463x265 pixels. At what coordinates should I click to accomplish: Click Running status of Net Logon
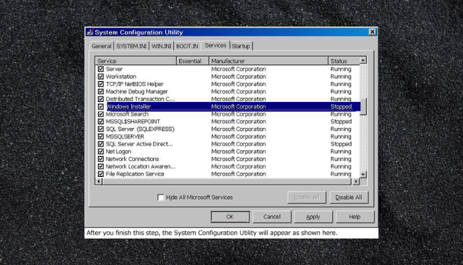click(341, 152)
